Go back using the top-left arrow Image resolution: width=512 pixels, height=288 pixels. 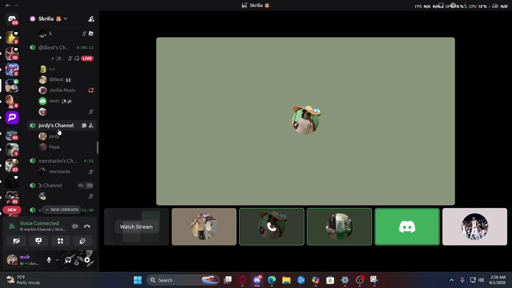click(8, 5)
